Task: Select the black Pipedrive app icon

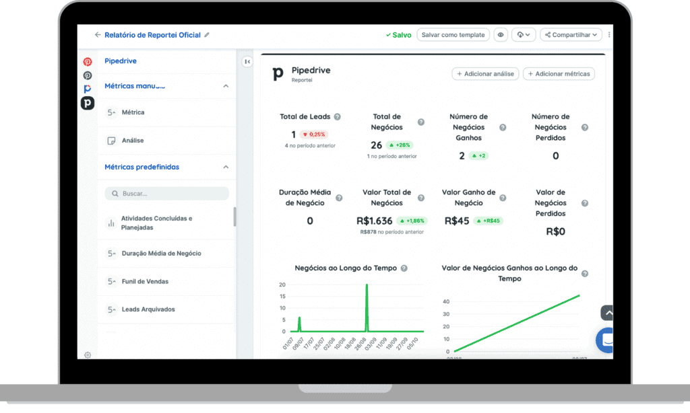Action: click(x=87, y=103)
